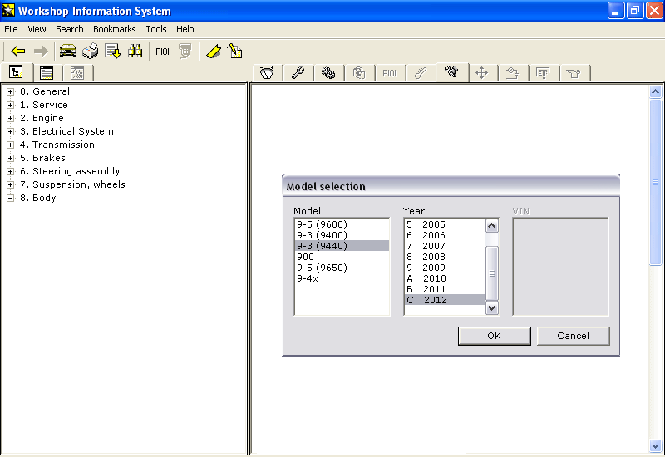Open the File menu

pyautogui.click(x=11, y=29)
